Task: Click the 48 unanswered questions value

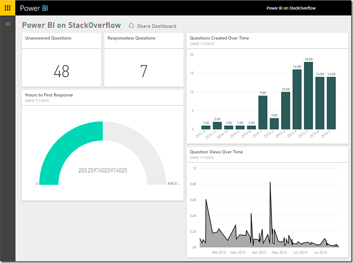Action: pyautogui.click(x=61, y=71)
